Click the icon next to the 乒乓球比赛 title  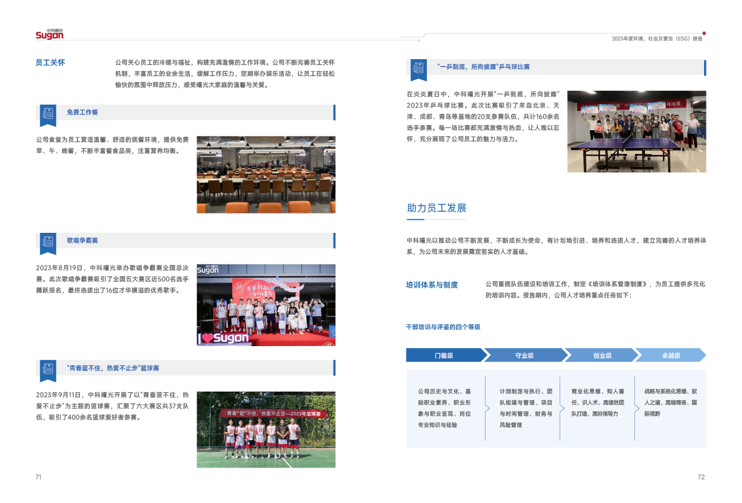tap(418, 67)
